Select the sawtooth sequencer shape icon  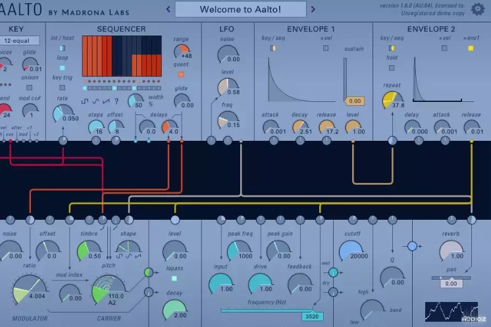(x=106, y=101)
